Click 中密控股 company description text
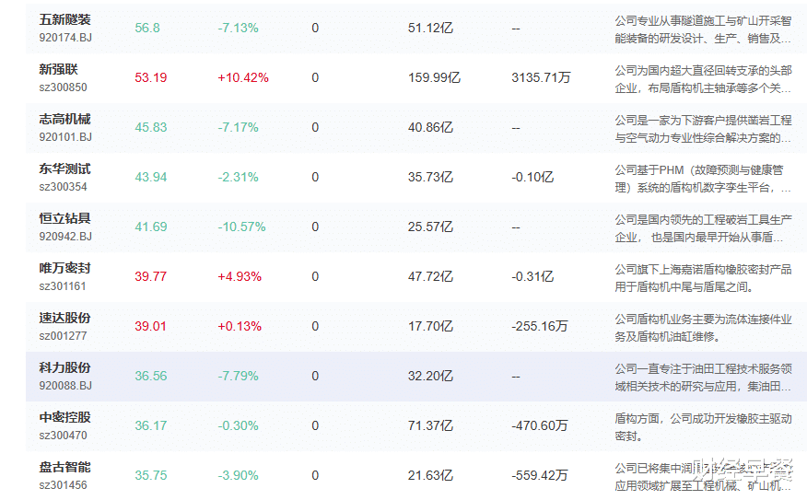The width and height of the screenshot is (807, 500). coord(703,427)
